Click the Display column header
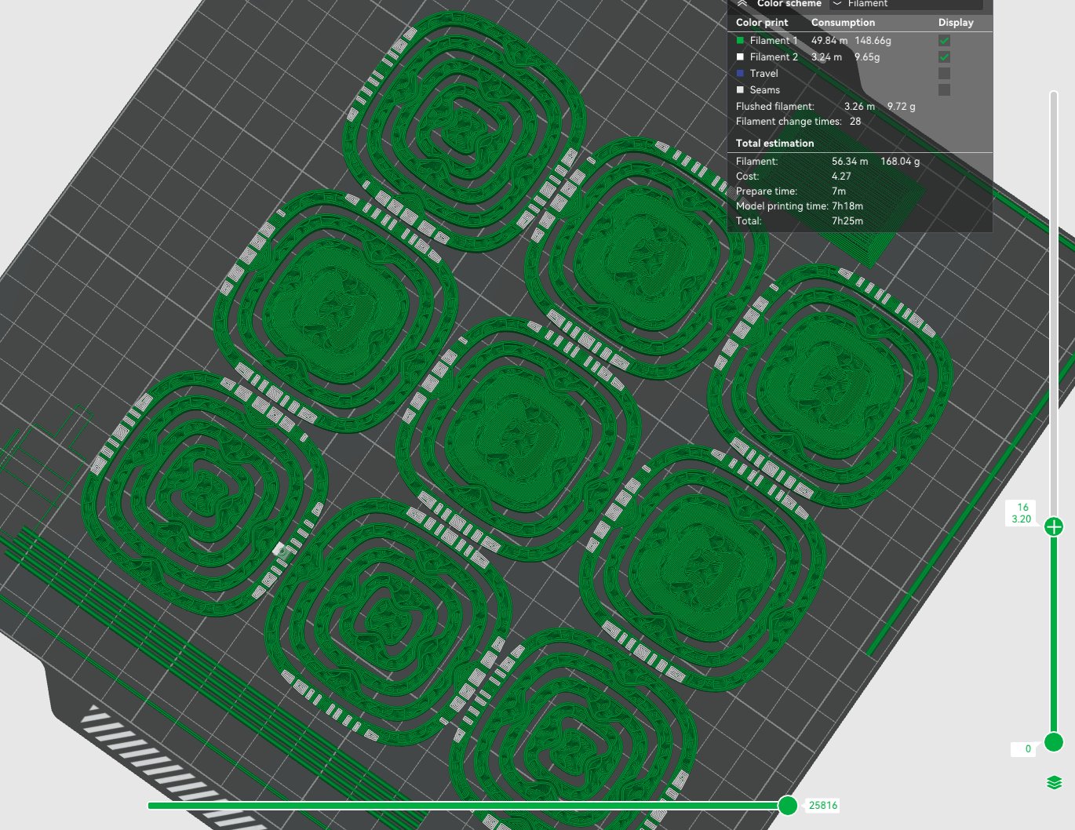The image size is (1075, 830). pyautogui.click(x=956, y=22)
